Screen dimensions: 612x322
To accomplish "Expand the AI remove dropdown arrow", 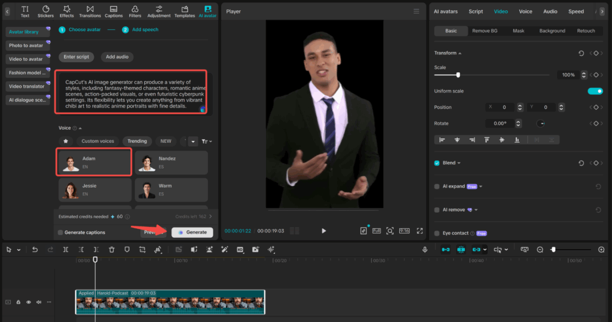I will tap(476, 210).
